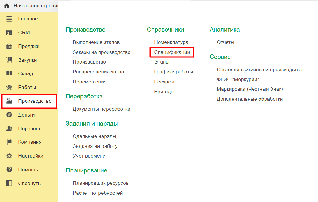The width and height of the screenshot is (318, 202).
Task: Click the Задания и наряды heading
Action: click(x=92, y=124)
